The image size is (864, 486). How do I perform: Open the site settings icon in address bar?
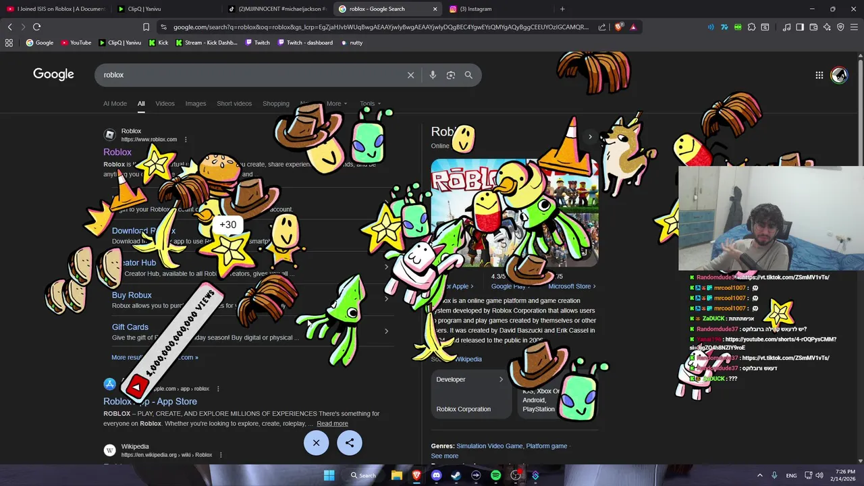click(163, 27)
